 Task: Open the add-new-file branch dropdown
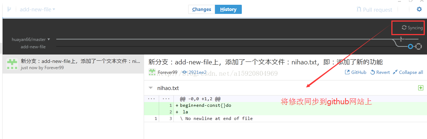(x=37, y=9)
